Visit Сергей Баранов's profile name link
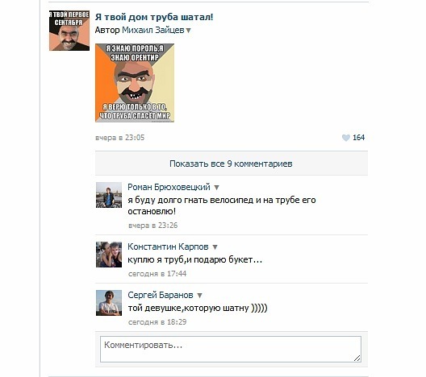Image resolution: width=426 pixels, height=377 pixels. (161, 295)
